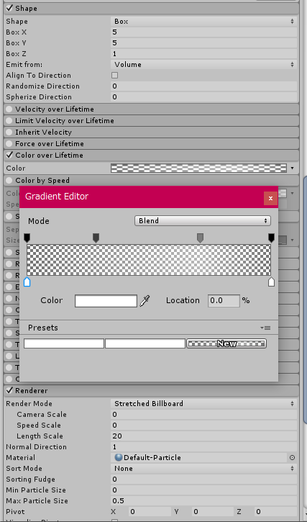The width and height of the screenshot is (307, 522).
Task: Click the Max Particle Size field showing 0.5
Action: 203,500
